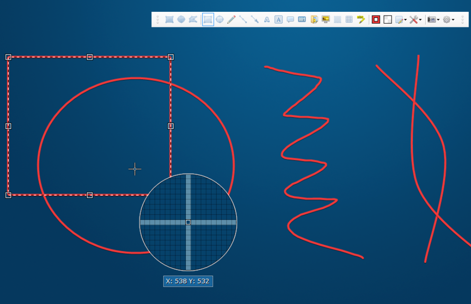The image size is (471, 304).
Task: Expand the note with pencil dropdown arrow
Action: point(406,20)
